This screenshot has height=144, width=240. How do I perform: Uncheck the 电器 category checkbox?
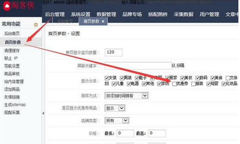point(129,84)
